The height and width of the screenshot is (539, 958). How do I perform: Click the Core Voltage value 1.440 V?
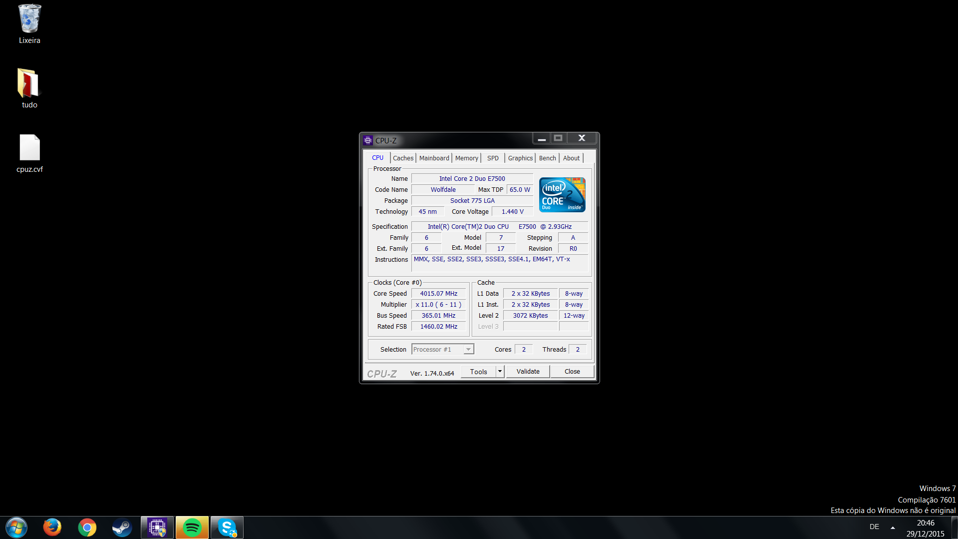(512, 212)
